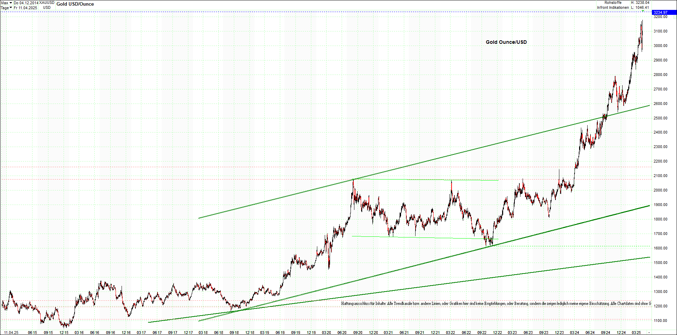
Task: Click the Gold USD/Ounce chart title
Action: [75, 4]
